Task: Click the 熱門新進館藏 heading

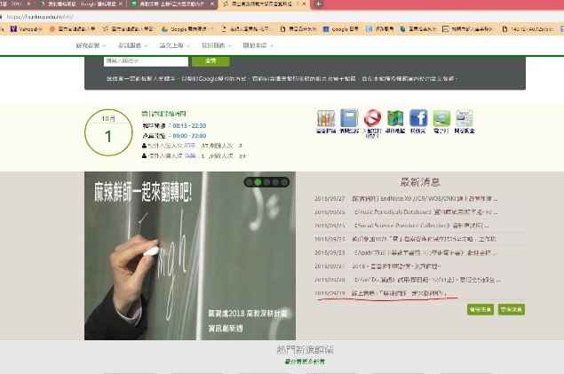Action: click(x=305, y=349)
